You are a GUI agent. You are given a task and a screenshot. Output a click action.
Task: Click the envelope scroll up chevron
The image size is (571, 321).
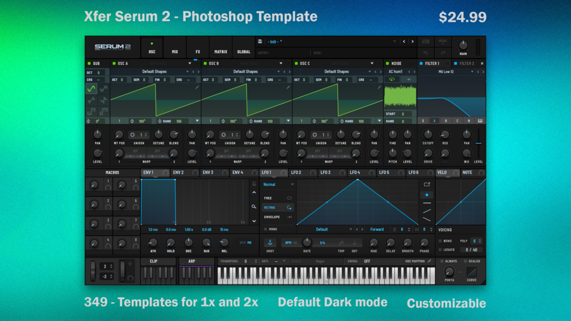(x=254, y=193)
